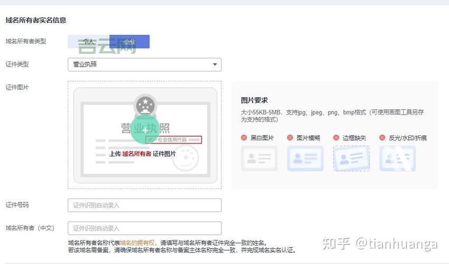Viewport: 449px width, 264px height.
Task: Select the 个人 owner type option
Action: coord(89,42)
